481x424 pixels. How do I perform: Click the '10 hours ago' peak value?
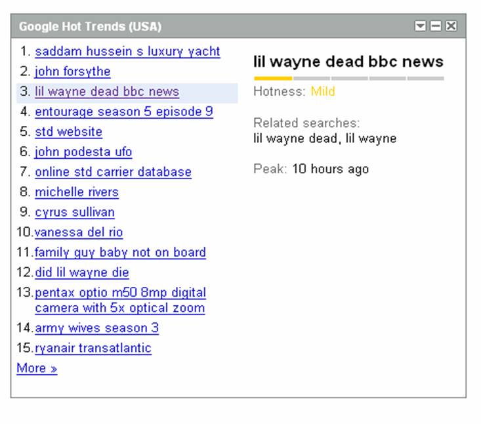(x=330, y=169)
